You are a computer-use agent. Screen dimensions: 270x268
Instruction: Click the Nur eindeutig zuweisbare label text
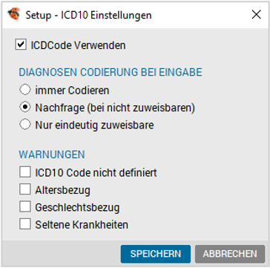pyautogui.click(x=94, y=125)
